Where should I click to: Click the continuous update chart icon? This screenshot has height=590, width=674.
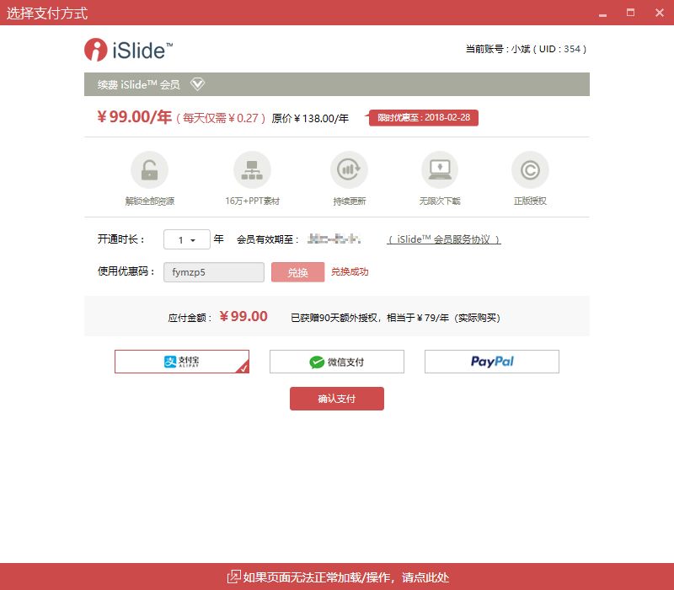[349, 170]
